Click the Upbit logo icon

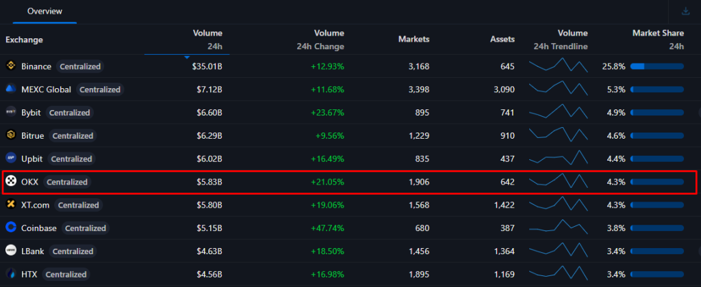[11, 159]
